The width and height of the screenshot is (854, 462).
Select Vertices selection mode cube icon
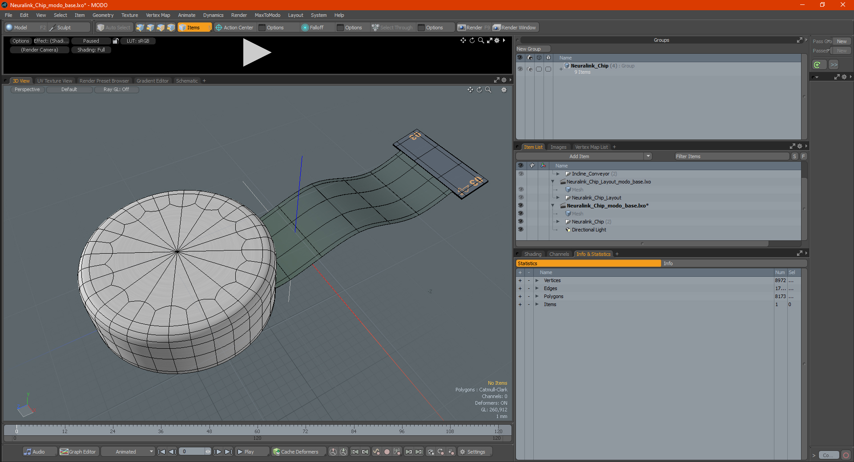coord(140,28)
